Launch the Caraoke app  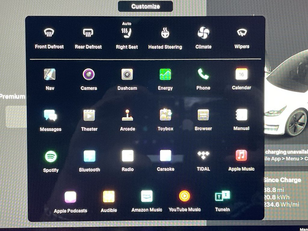[165, 156]
